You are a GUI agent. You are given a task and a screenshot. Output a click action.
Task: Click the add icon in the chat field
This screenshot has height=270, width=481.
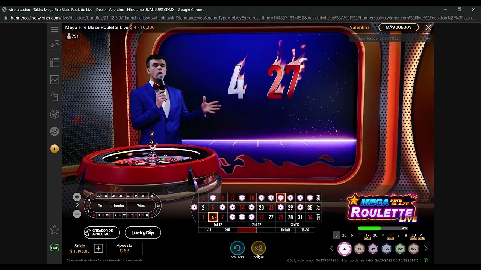427,38
